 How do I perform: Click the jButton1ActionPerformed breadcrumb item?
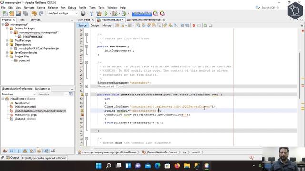click(x=162, y=152)
